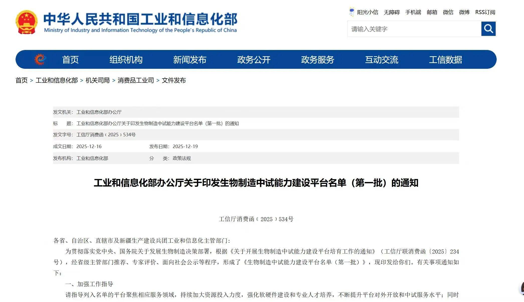Open RSS订阅 subscription link
The height and width of the screenshot is (302, 524).
(x=485, y=12)
